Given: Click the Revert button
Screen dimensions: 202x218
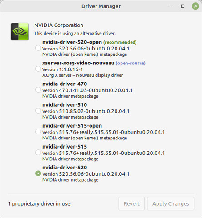Looking at the screenshot, I should coord(131,203).
